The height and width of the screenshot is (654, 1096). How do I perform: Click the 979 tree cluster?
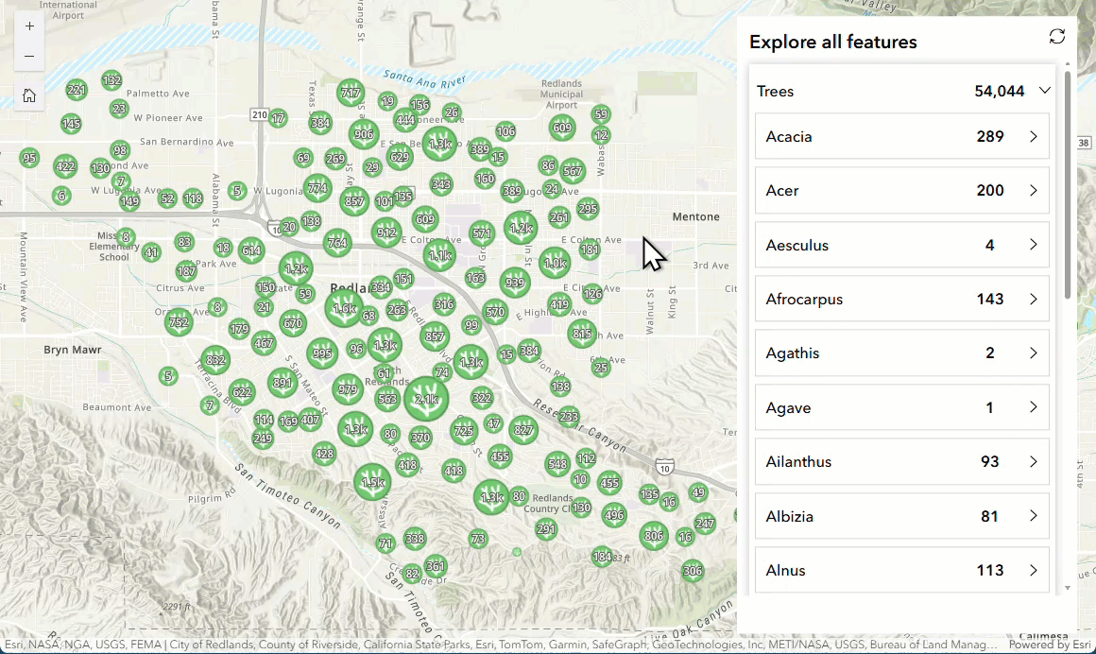click(x=348, y=389)
